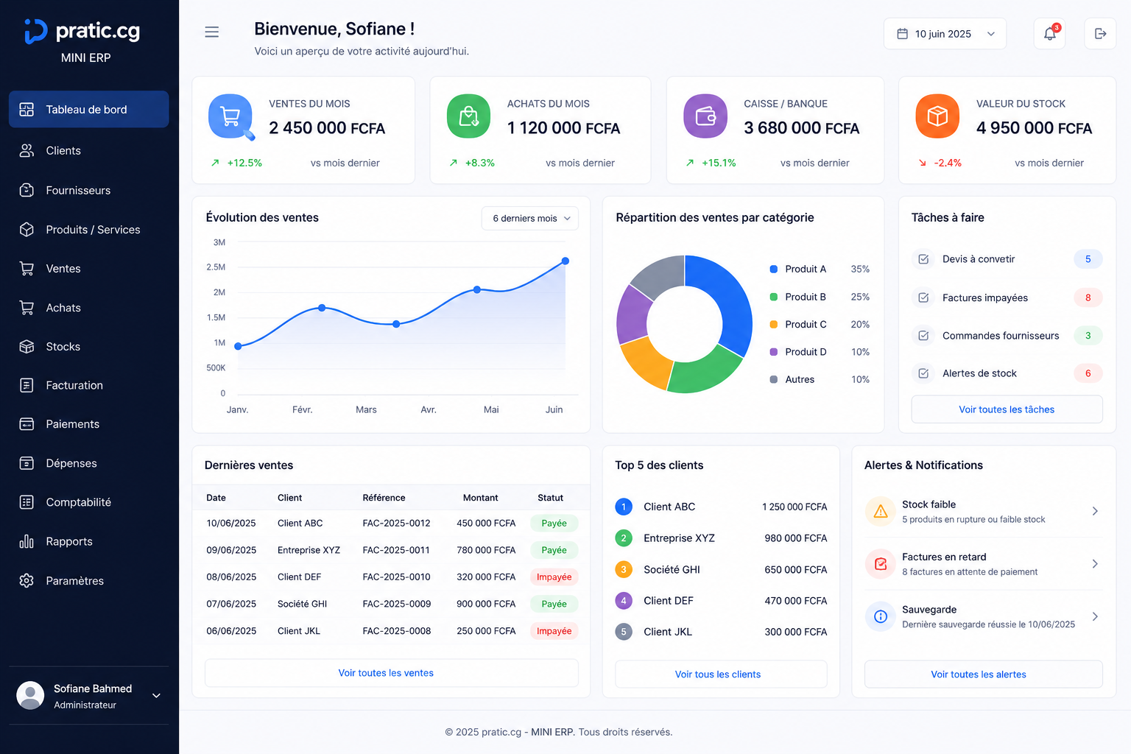This screenshot has width=1131, height=754.
Task: Check the Alertes de stock task checkbox
Action: (923, 373)
